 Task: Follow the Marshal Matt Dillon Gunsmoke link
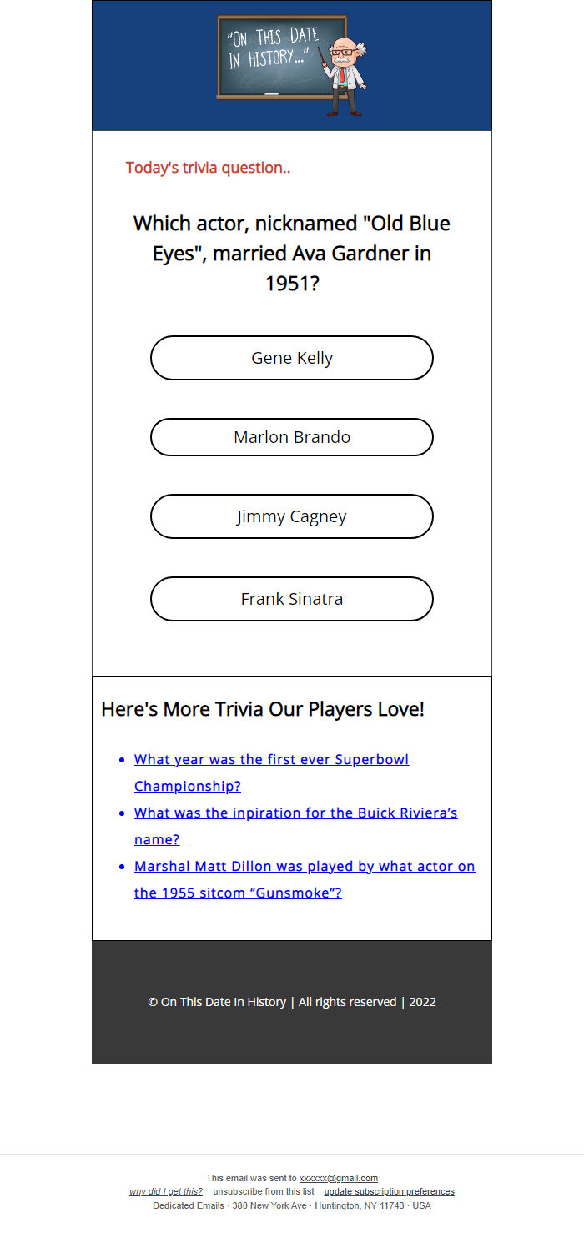pyautogui.click(x=305, y=867)
